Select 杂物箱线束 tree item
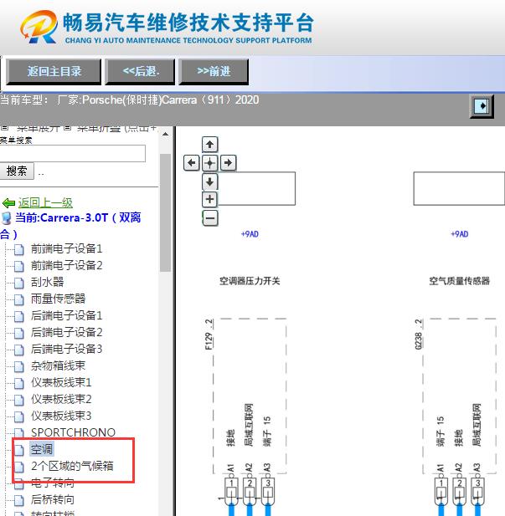This screenshot has height=516, width=505. (x=59, y=365)
